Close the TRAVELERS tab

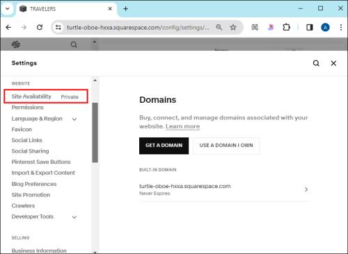click(x=110, y=9)
